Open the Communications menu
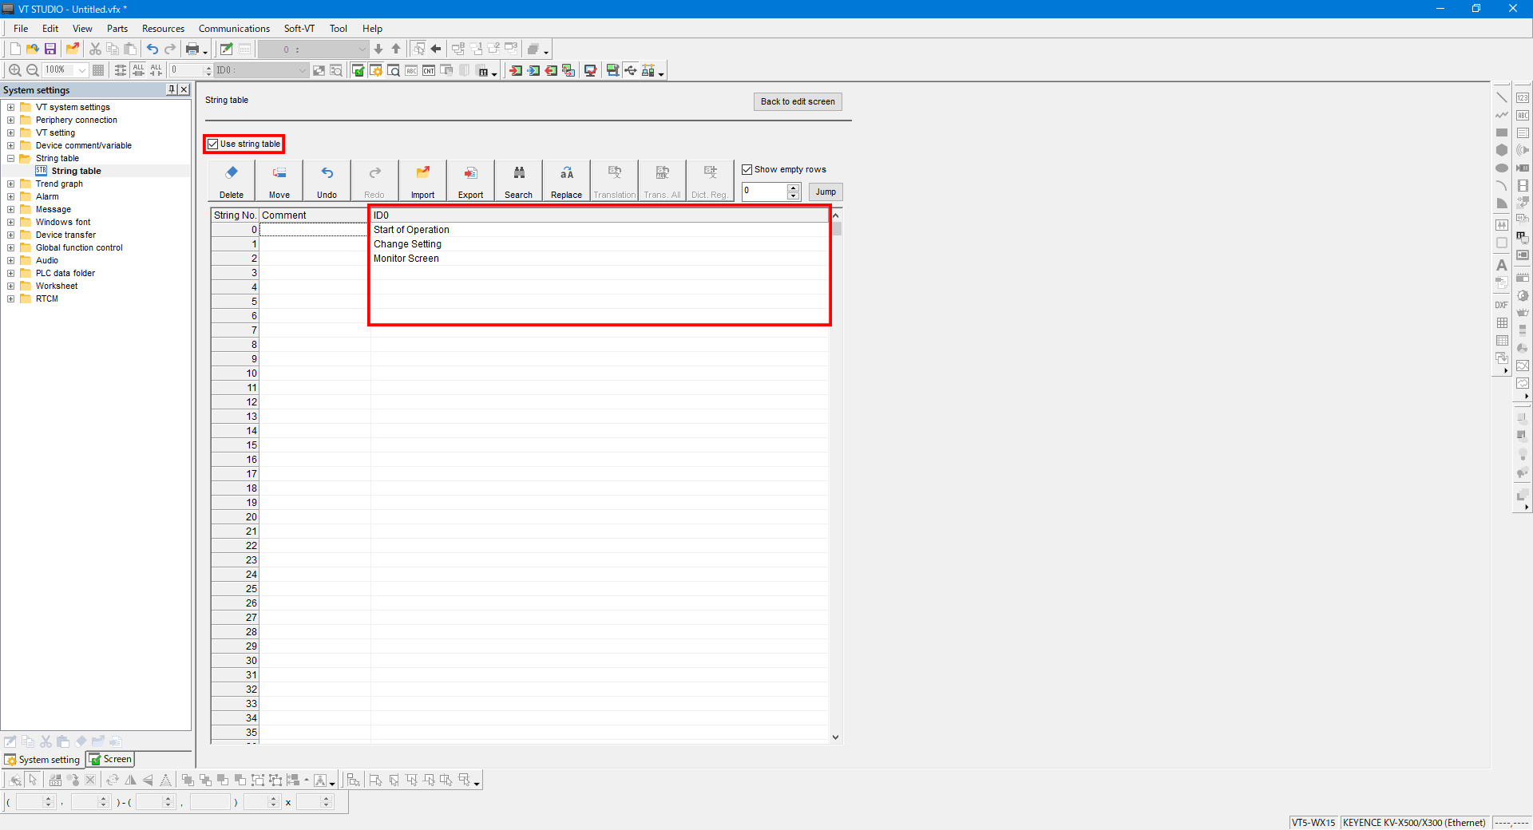The width and height of the screenshot is (1533, 830). [x=234, y=29]
